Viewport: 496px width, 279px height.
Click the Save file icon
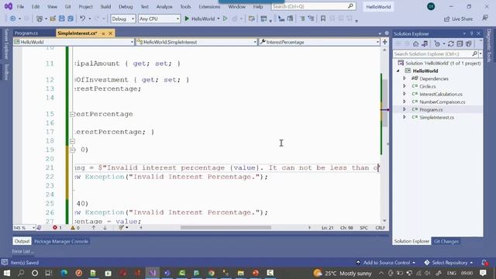tap(62, 19)
